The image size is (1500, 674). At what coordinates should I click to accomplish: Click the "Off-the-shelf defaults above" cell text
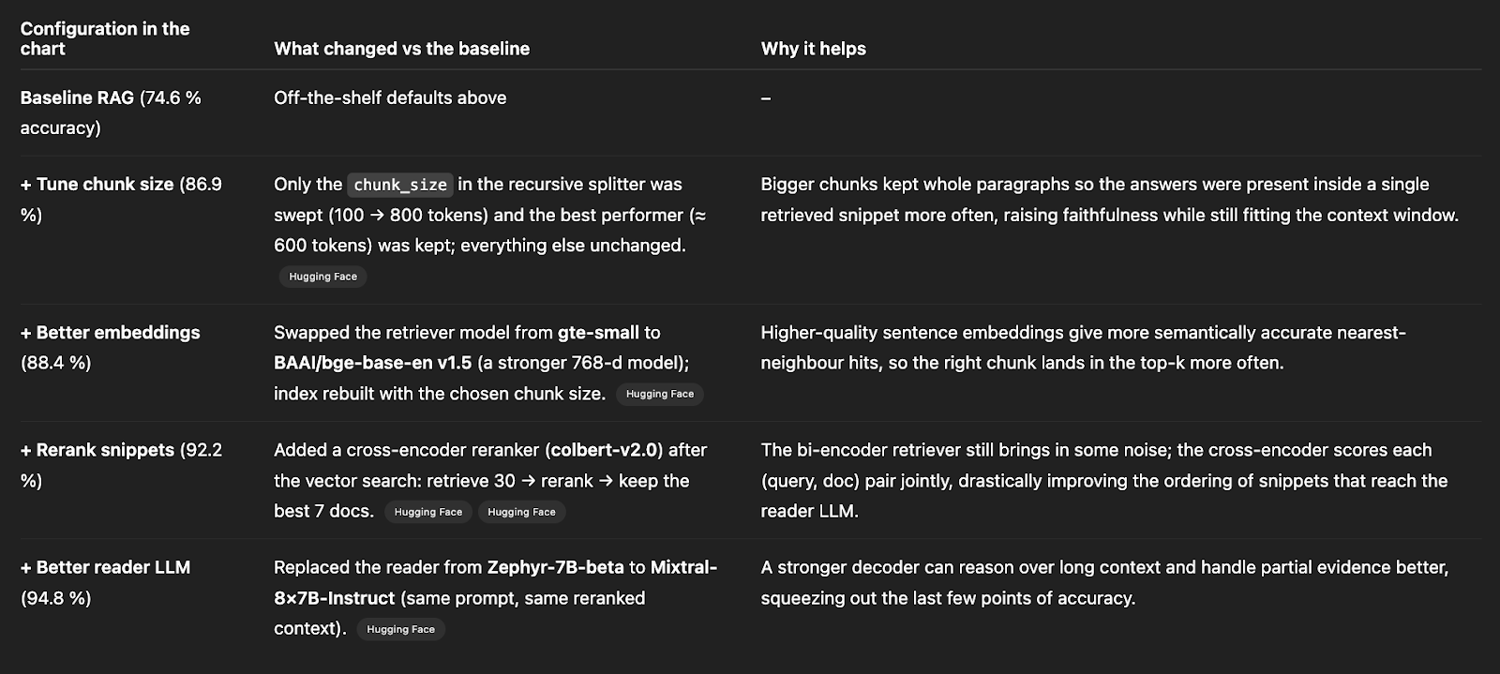(x=390, y=97)
